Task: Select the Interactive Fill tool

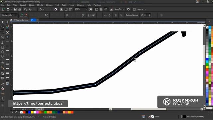Action: 3,89
